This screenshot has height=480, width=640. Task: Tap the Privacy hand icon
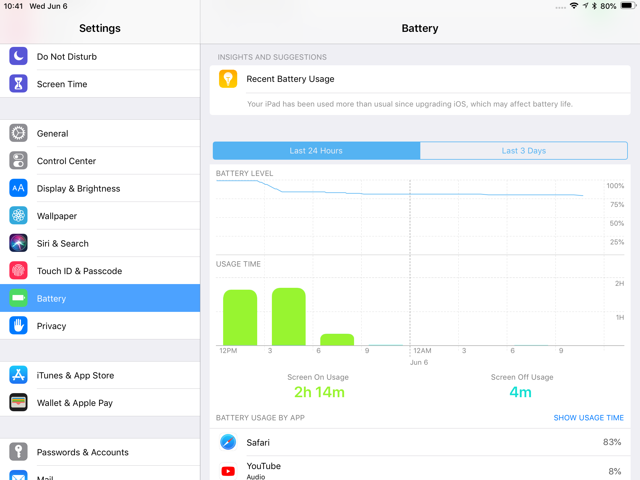(18, 326)
